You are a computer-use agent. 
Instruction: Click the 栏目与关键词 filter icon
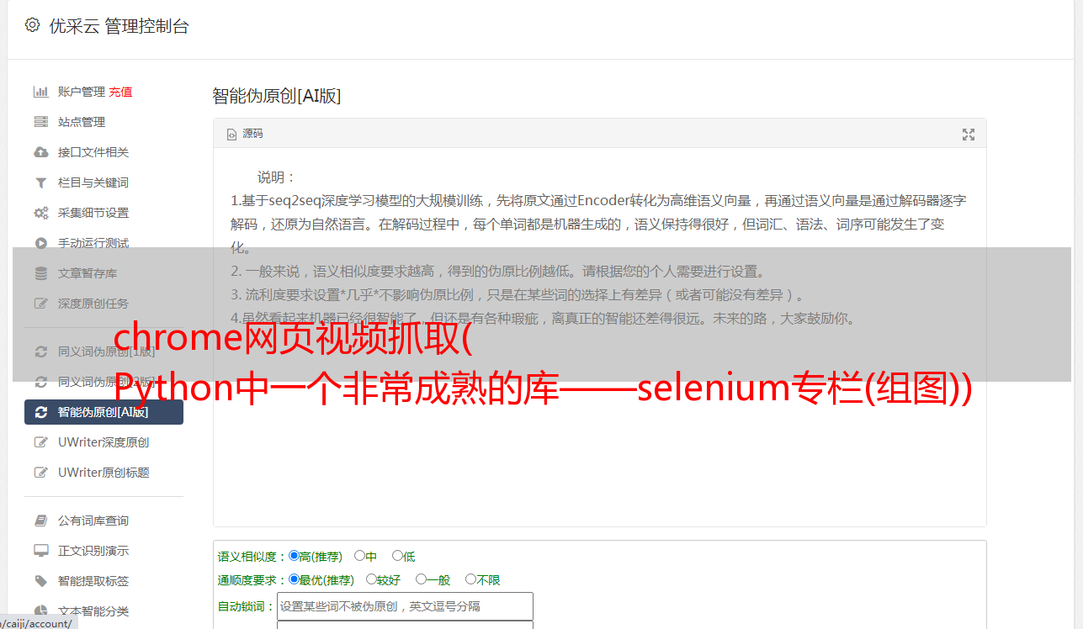40,182
